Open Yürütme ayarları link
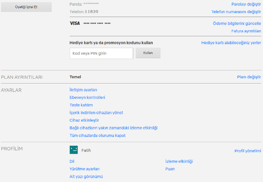This screenshot has width=263, height=182. click(84, 169)
